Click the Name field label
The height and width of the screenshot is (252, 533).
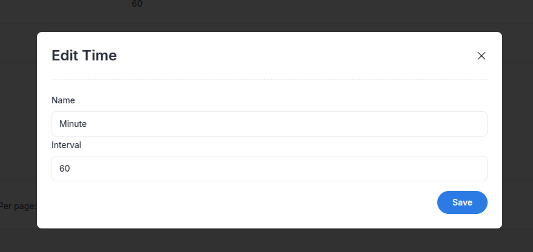click(63, 100)
